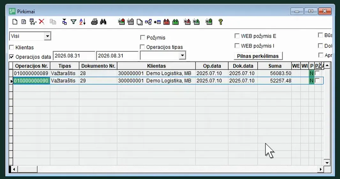Enable WEB požymis I checkbox

tap(237, 46)
